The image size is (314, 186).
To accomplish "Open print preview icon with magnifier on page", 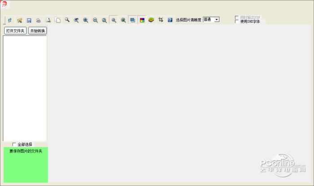I will (48, 20).
